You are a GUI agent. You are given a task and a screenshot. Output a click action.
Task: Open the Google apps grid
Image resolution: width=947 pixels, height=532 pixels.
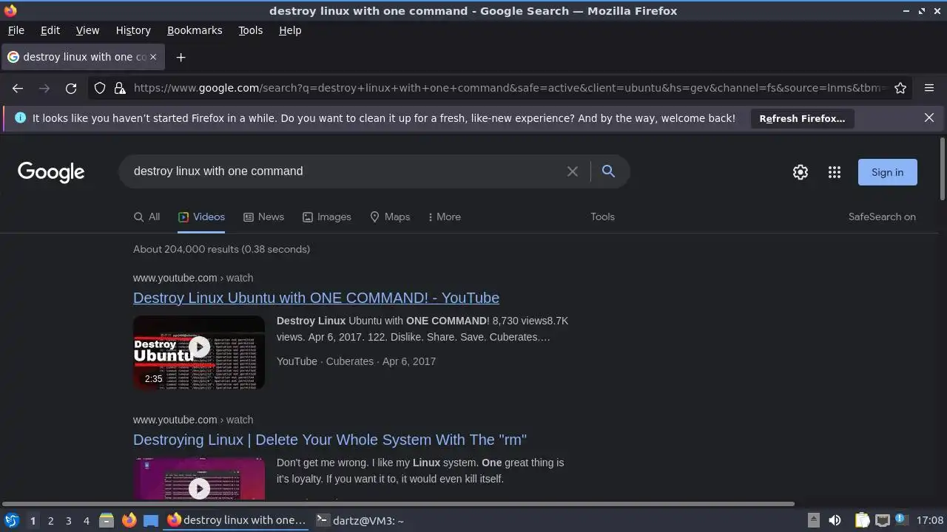pyautogui.click(x=835, y=172)
